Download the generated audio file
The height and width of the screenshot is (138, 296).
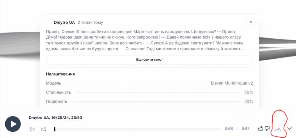[x=278, y=129]
